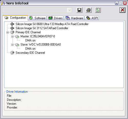Select DMA on under Slave drive
The image size is (128, 119).
30,49
